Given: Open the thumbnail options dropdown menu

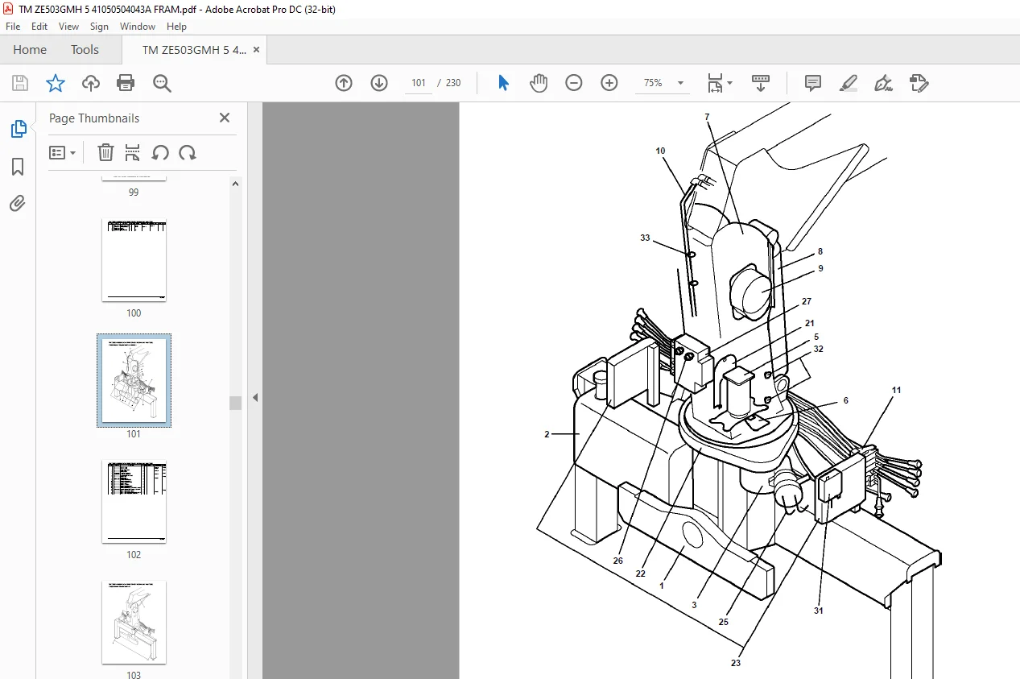Looking at the screenshot, I should 62,152.
